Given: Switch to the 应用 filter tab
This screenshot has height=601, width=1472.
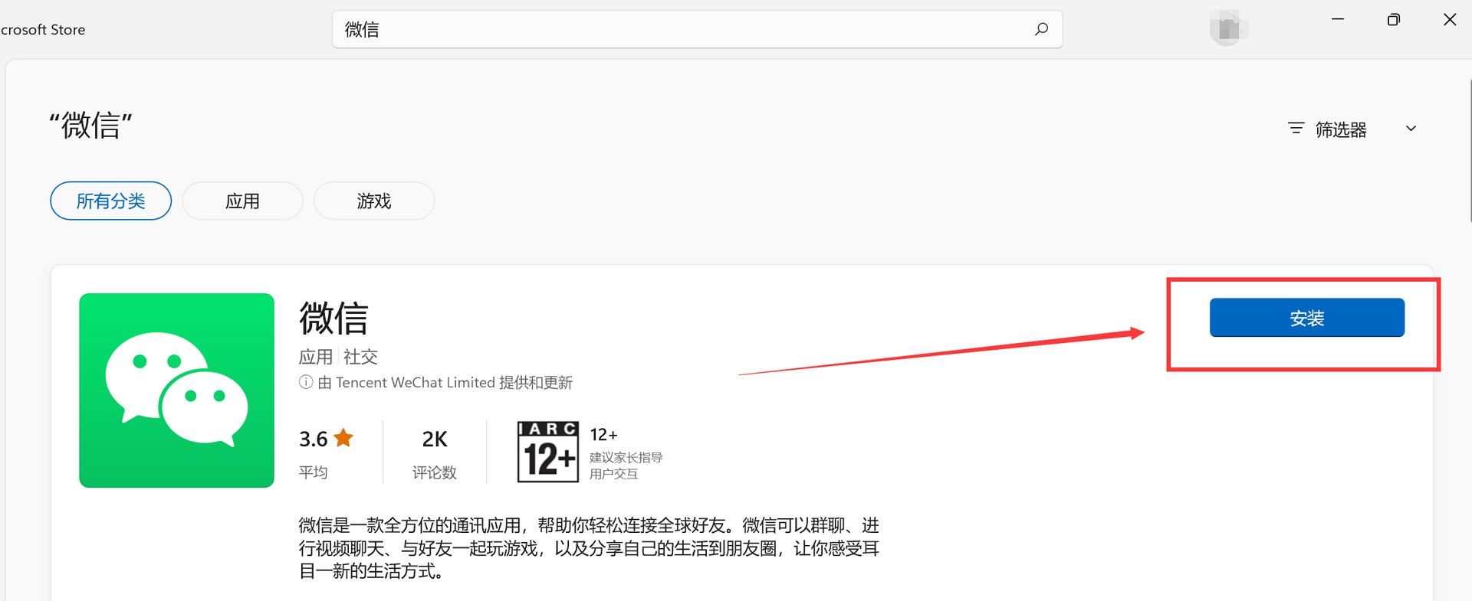Looking at the screenshot, I should [x=242, y=201].
